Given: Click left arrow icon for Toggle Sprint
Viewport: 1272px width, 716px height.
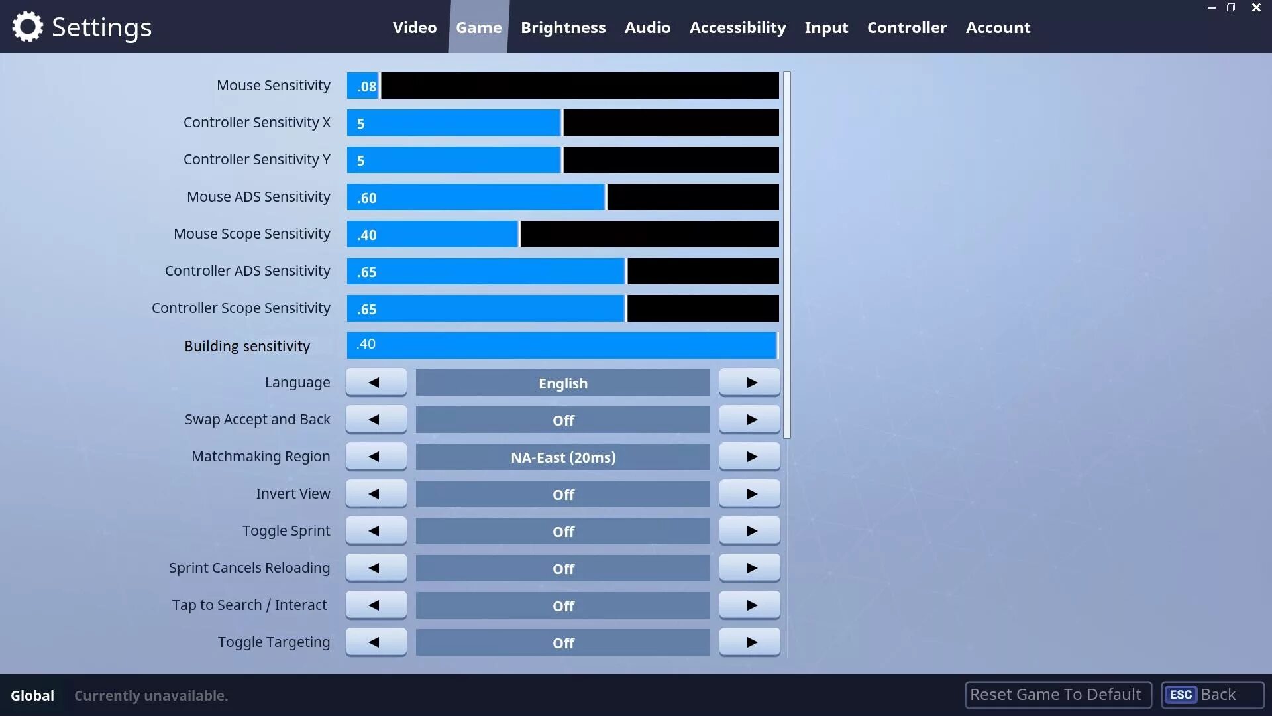Looking at the screenshot, I should tap(376, 530).
